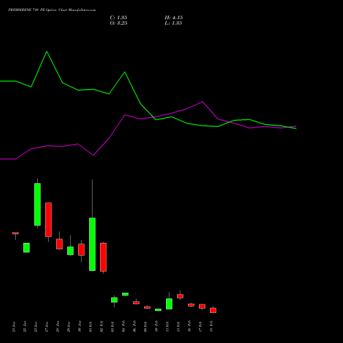Click the low value "L: 1.35"
The width and height of the screenshot is (343, 343).
tap(174, 23)
